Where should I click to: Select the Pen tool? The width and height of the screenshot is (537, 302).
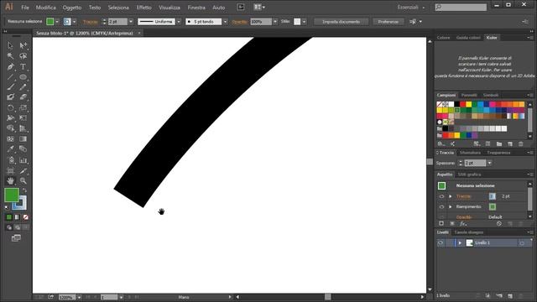(10, 66)
